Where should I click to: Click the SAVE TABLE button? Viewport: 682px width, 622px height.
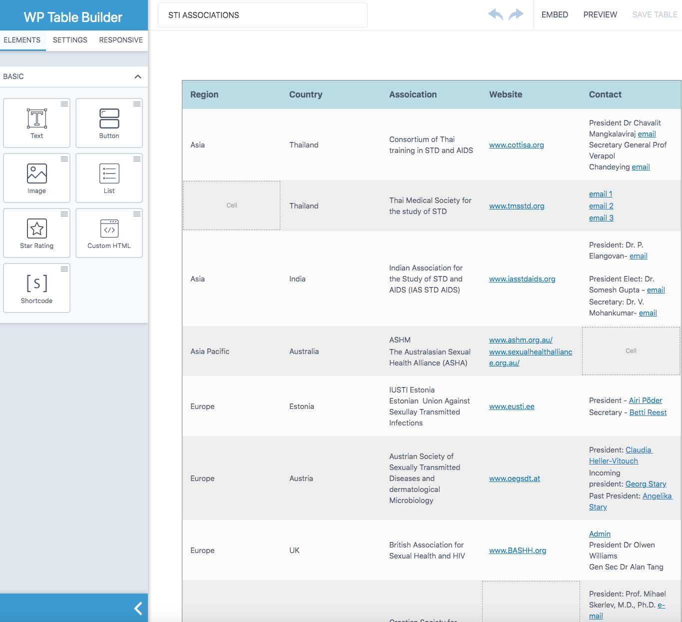pos(655,14)
